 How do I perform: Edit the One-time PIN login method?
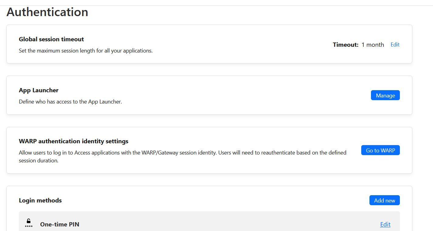pyautogui.click(x=385, y=224)
